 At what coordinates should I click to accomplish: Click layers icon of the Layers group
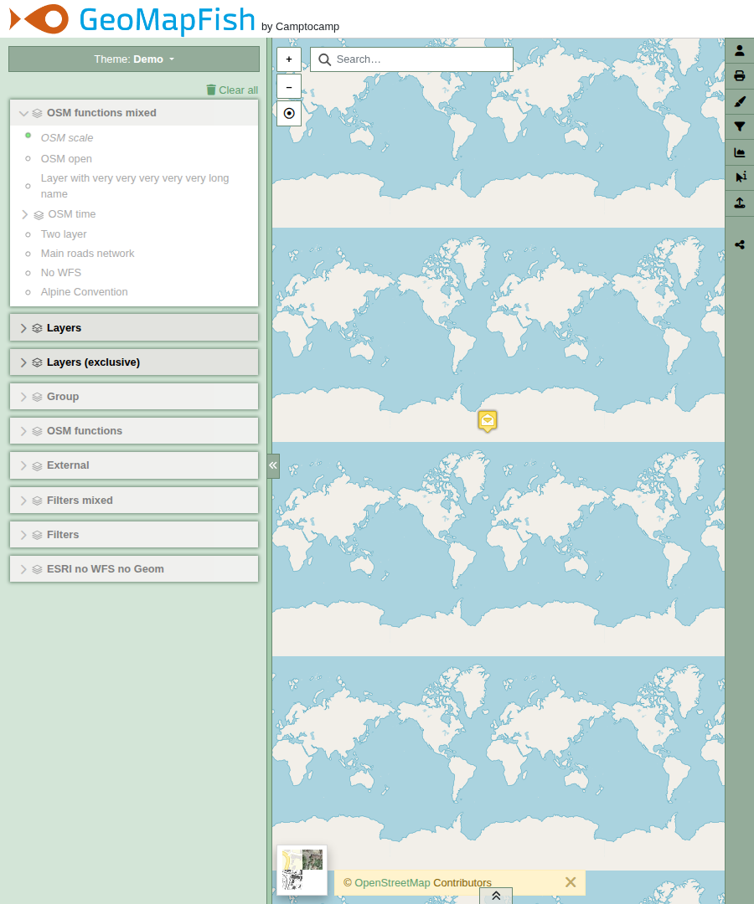coord(38,328)
